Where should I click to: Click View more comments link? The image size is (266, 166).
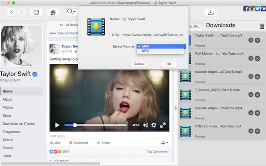63,33
